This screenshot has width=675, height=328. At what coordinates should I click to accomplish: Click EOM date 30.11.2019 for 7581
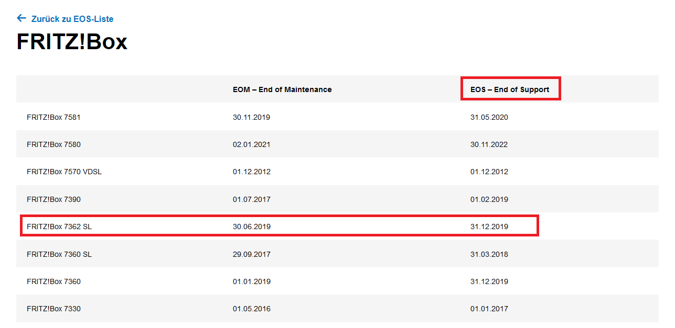pyautogui.click(x=252, y=117)
